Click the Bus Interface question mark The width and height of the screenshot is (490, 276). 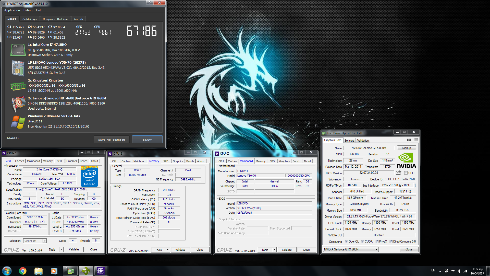(x=415, y=185)
